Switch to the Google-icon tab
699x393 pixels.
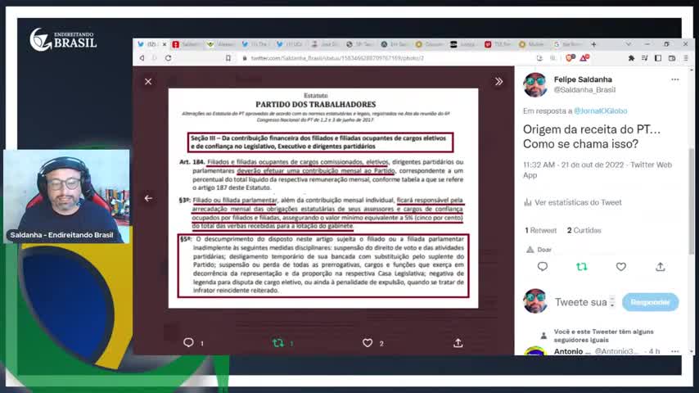(x=567, y=44)
